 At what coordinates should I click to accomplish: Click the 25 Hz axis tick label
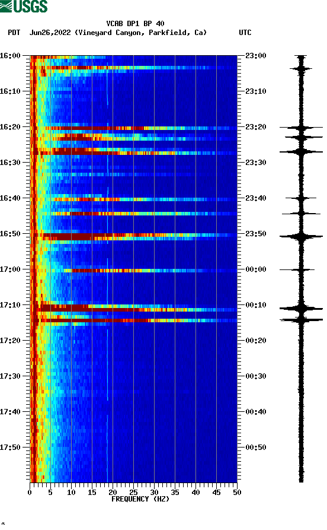(133, 493)
